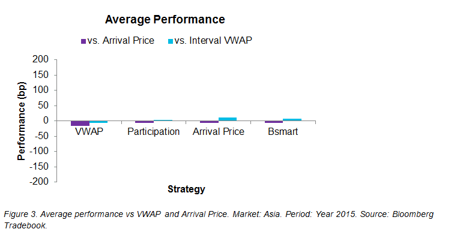Image resolution: width=451 pixels, height=238 pixels.
Task: Click the 200 value on the y-axis
Action: click(41, 59)
